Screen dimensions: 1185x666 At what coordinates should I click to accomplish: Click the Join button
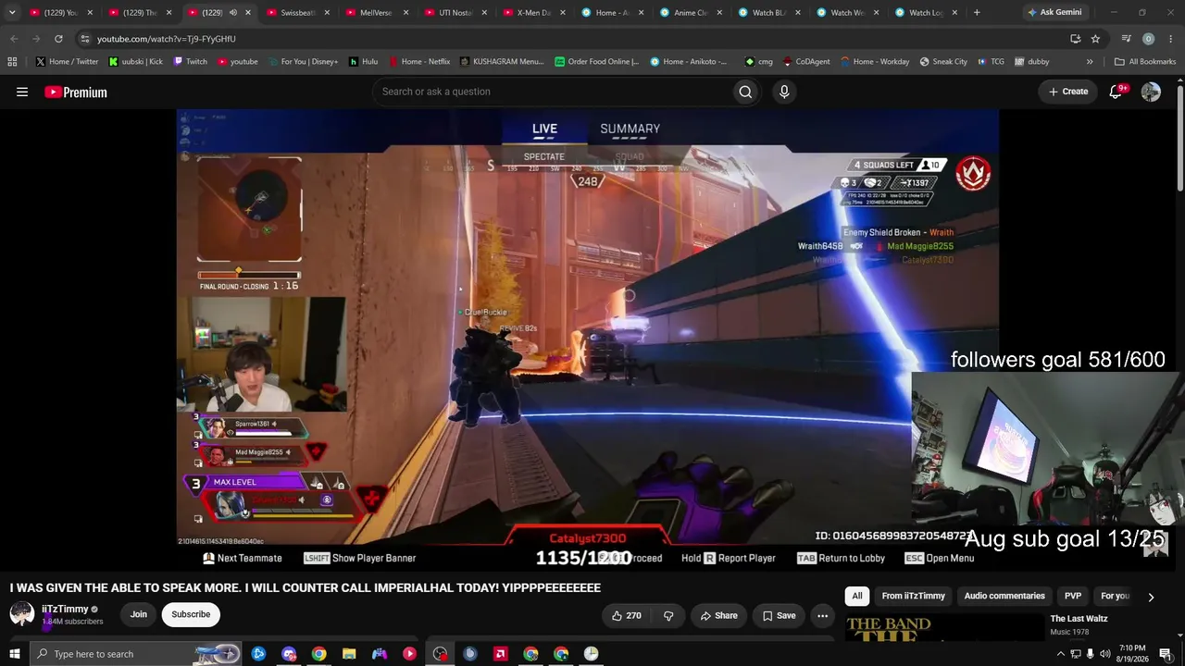138,614
